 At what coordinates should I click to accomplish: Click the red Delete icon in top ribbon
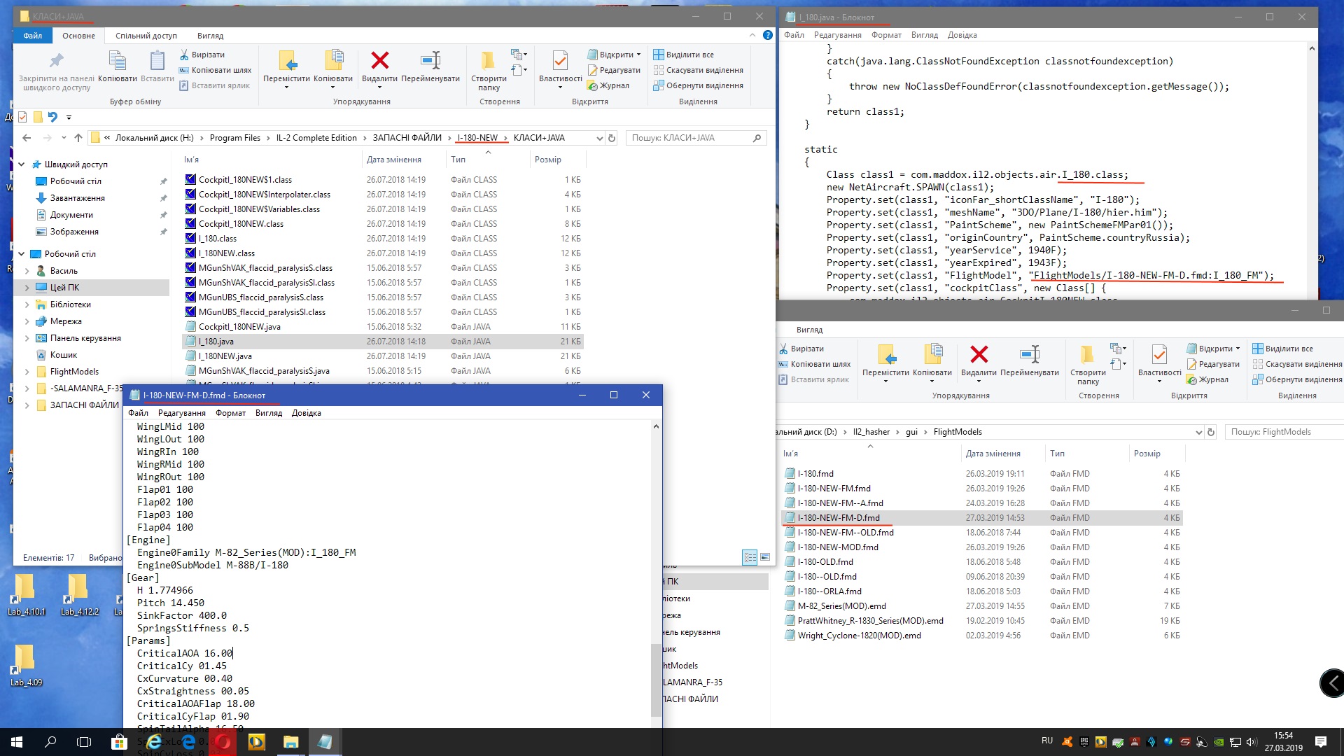click(x=379, y=62)
